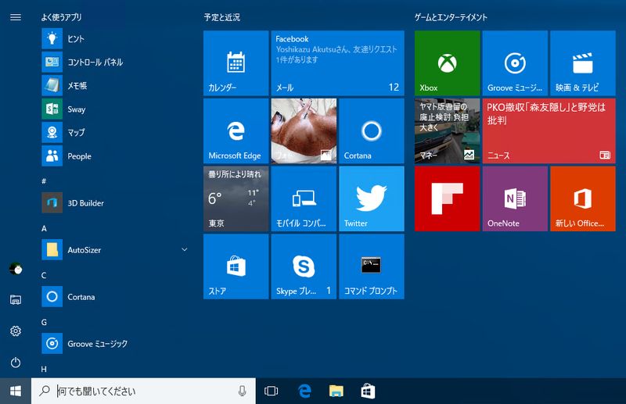Screen dimensions: 626x404
Task: Launch the Flipboard tile
Action: coord(447,198)
